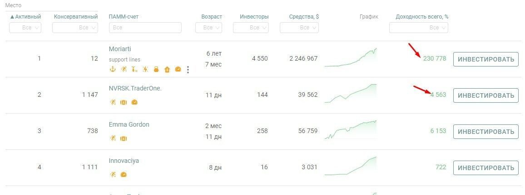Click the speedometer icon under Innovaciya
Viewport: 525px width, 195px height.
tap(124, 175)
